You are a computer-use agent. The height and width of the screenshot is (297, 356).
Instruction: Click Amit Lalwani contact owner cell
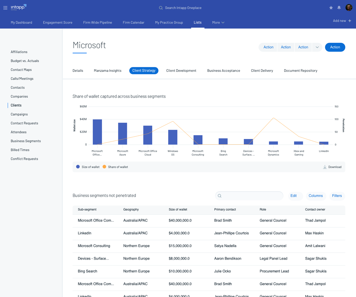pyautogui.click(x=315, y=246)
